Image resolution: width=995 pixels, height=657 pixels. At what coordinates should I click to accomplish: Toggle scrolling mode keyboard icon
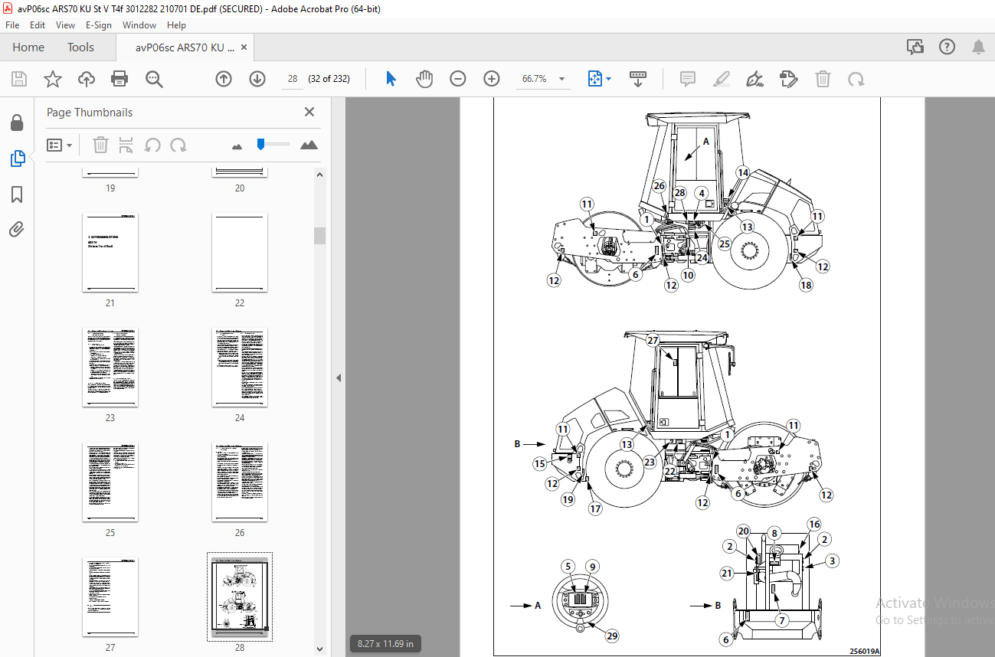637,79
